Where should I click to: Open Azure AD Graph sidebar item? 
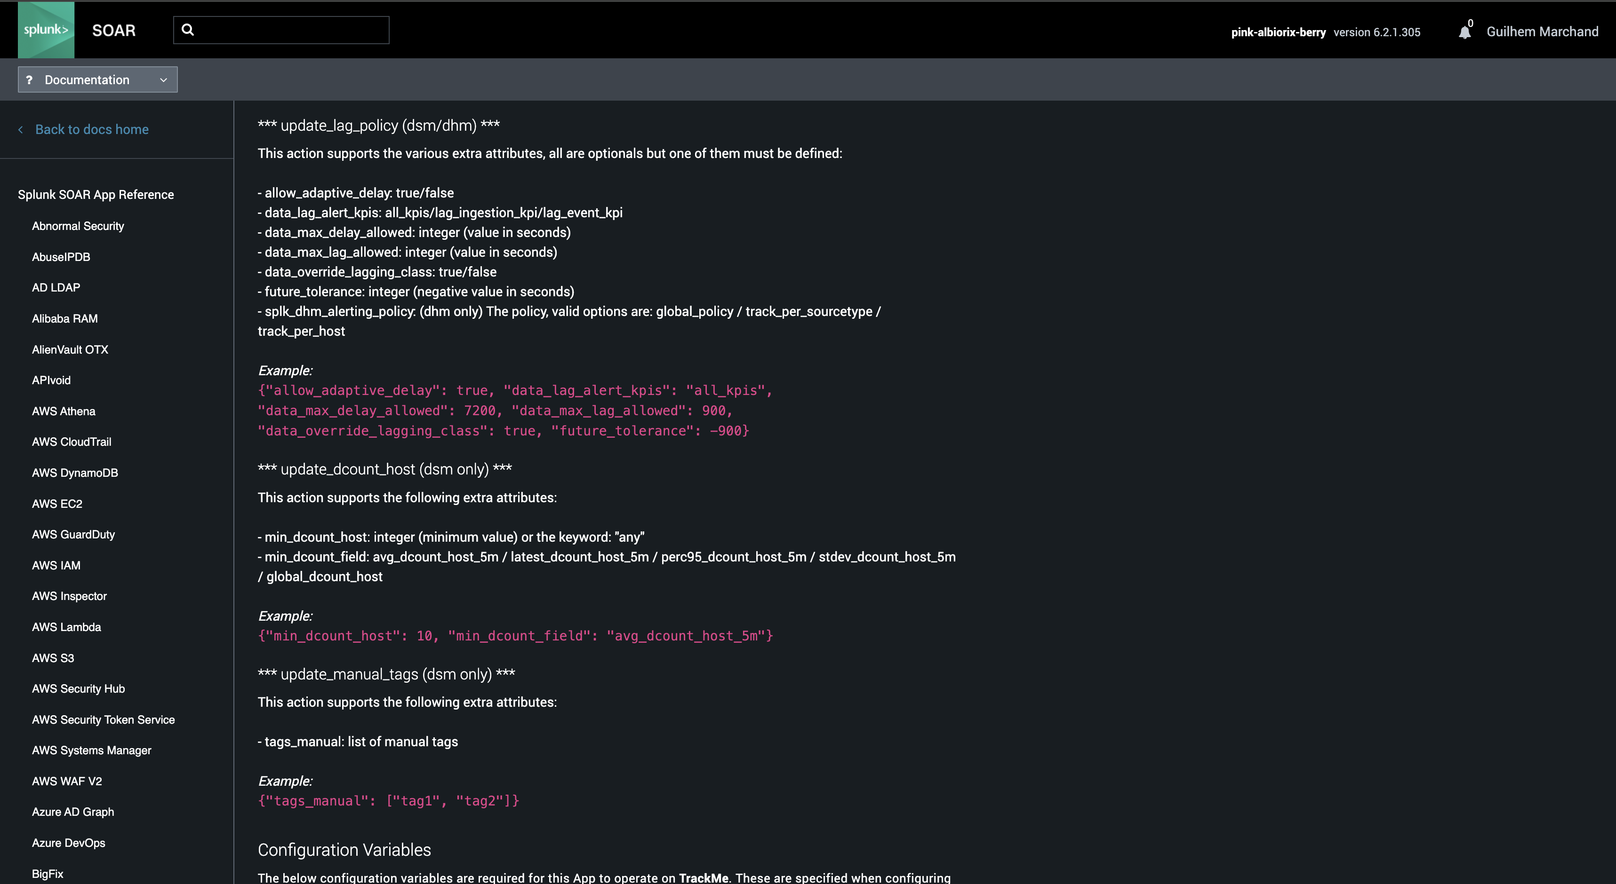pyautogui.click(x=73, y=812)
